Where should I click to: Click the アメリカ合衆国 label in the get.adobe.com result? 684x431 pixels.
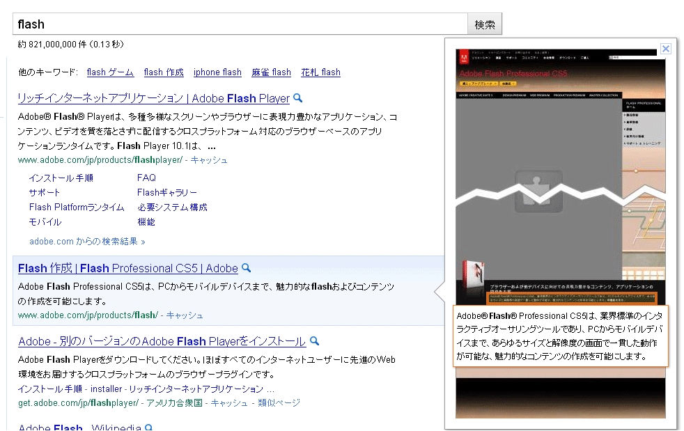(x=175, y=402)
